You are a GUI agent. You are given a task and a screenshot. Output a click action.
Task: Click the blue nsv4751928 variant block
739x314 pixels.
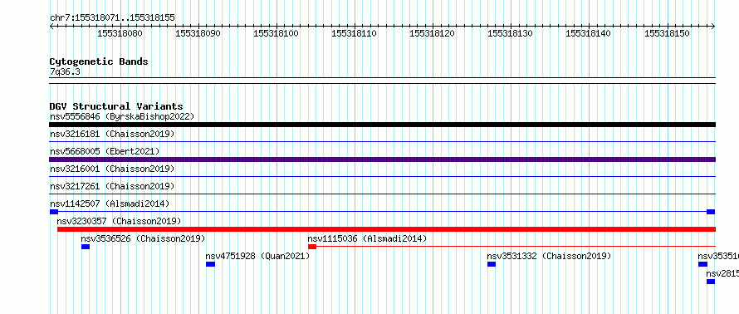(211, 264)
